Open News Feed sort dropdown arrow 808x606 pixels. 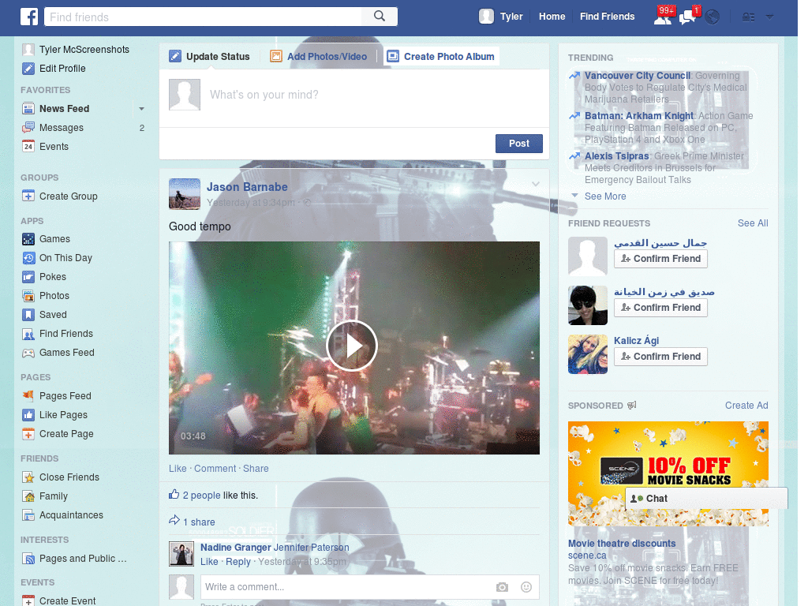pos(141,109)
